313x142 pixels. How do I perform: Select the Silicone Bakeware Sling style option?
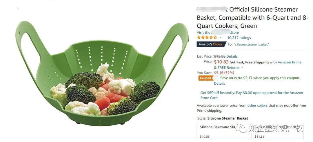pos(223,132)
